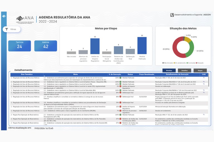Click the phone icon beside Desenvolvimento e Suporte
Image resolution: width=214 pixels, height=142 pixels.
172,15
